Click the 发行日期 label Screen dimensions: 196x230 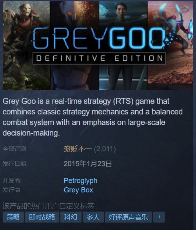click(x=15, y=163)
